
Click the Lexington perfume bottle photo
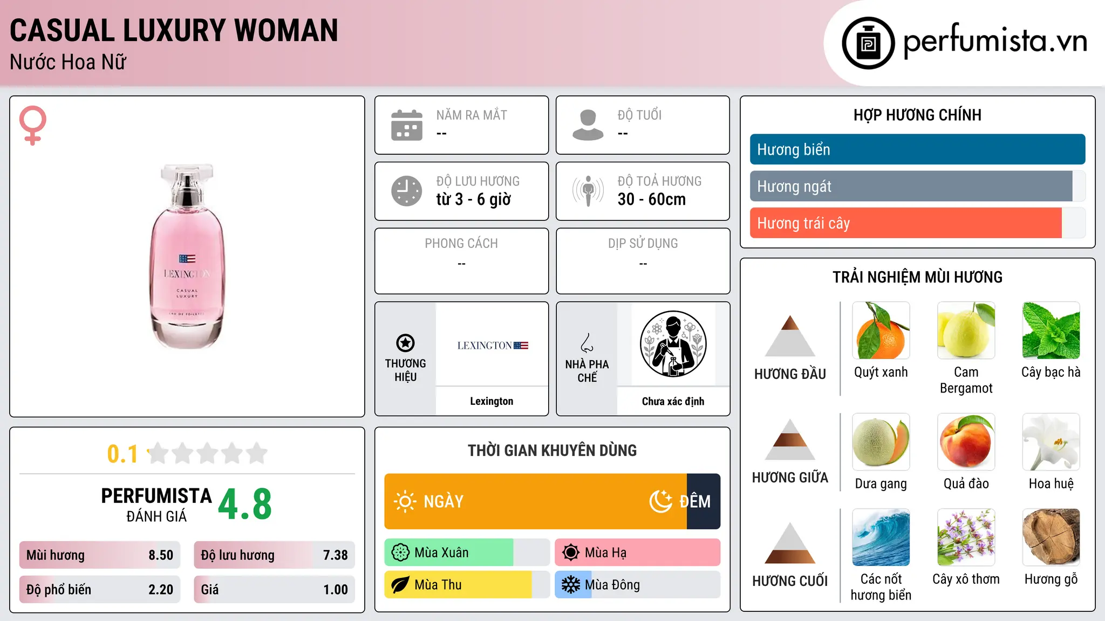point(187,257)
